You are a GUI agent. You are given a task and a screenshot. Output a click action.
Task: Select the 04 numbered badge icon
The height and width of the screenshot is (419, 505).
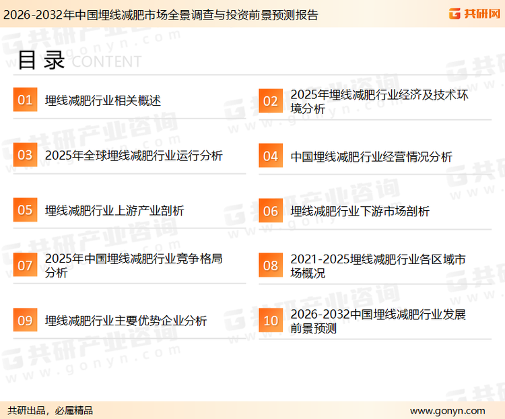[x=270, y=156]
